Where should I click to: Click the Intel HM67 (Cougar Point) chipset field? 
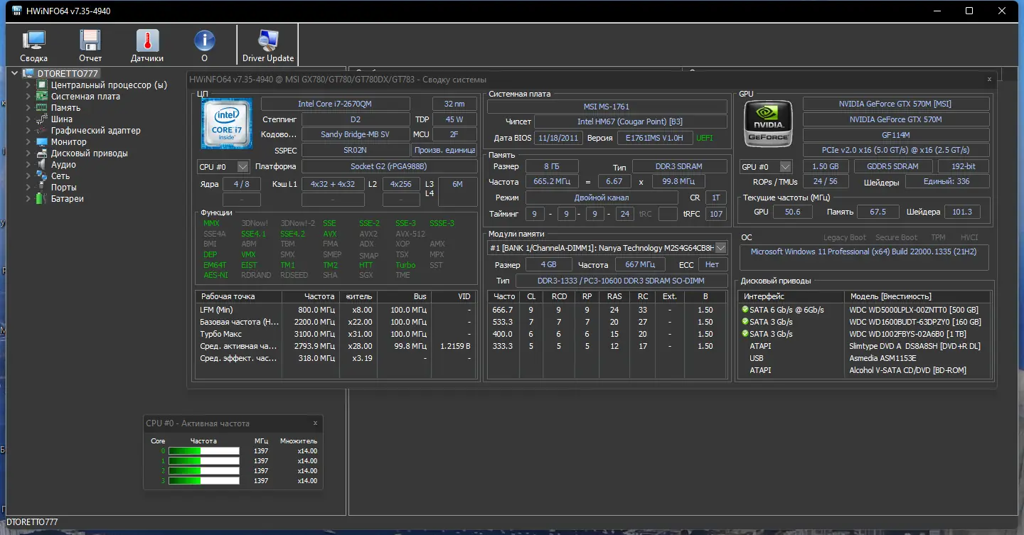coord(630,122)
